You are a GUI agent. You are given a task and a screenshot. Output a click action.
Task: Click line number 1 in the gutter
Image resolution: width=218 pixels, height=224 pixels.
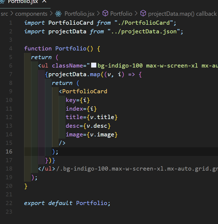click(x=11, y=23)
